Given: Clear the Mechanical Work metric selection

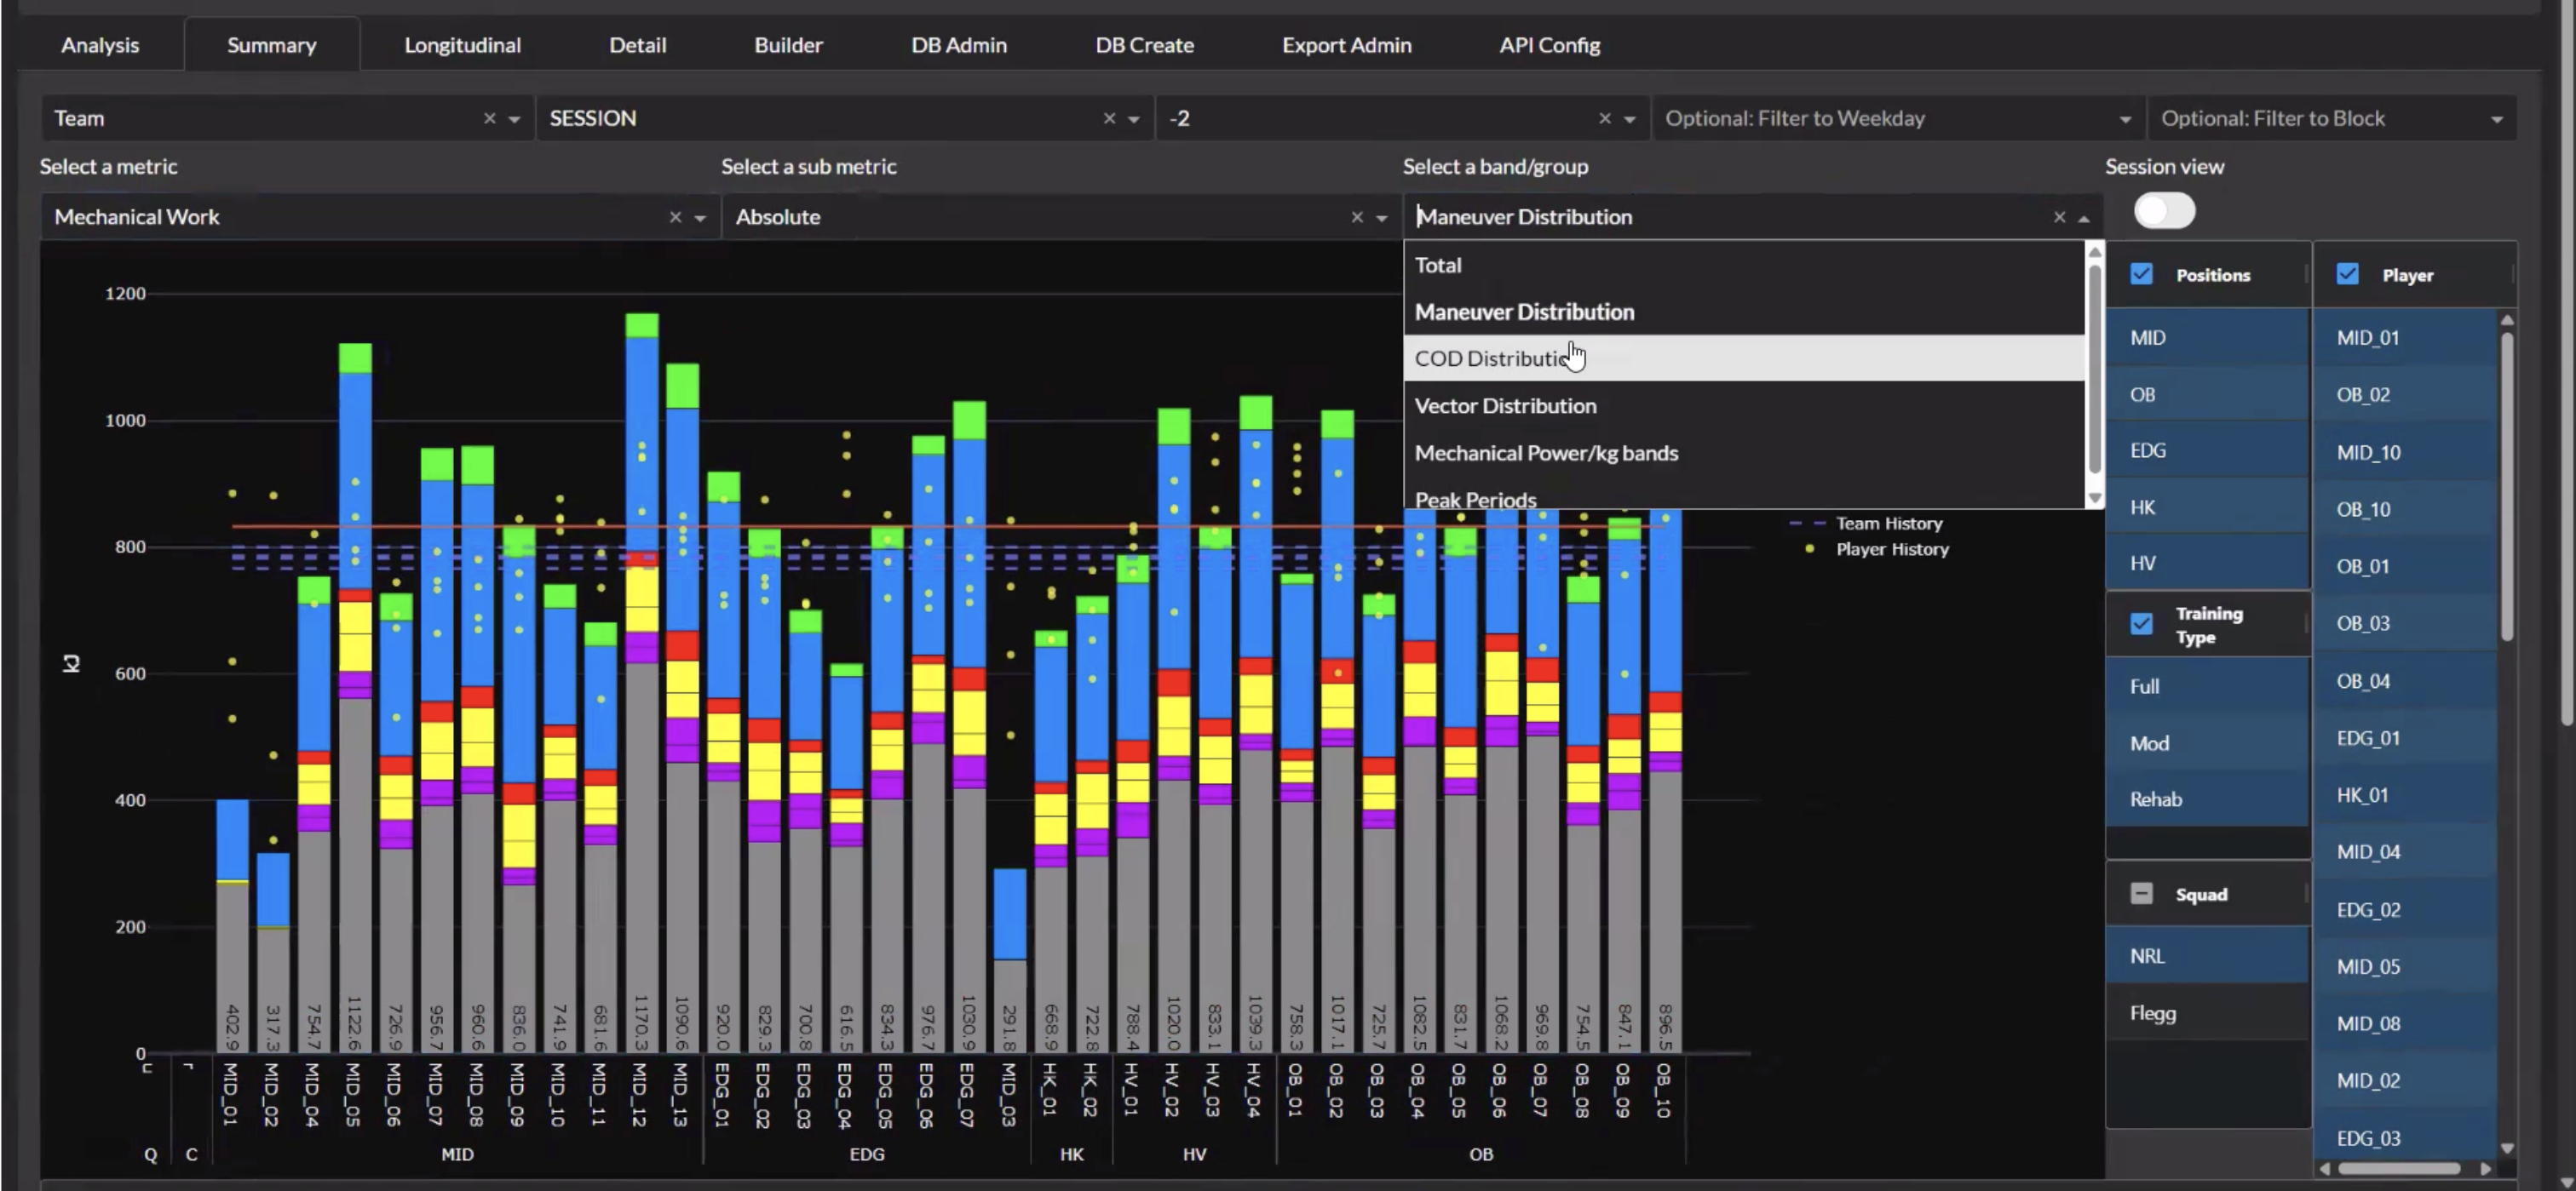Looking at the screenshot, I should click(x=675, y=218).
